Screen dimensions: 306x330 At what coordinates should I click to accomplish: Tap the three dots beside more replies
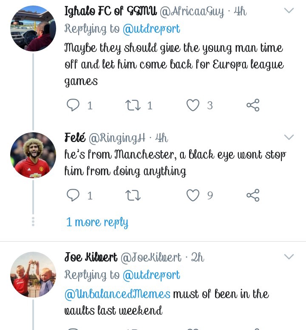point(33,222)
